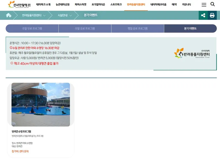Click red notice 수질 관리로 인한 야외 수영장 마감
Image resolution: width=220 pixels, height=165 pixels.
pos(34,48)
